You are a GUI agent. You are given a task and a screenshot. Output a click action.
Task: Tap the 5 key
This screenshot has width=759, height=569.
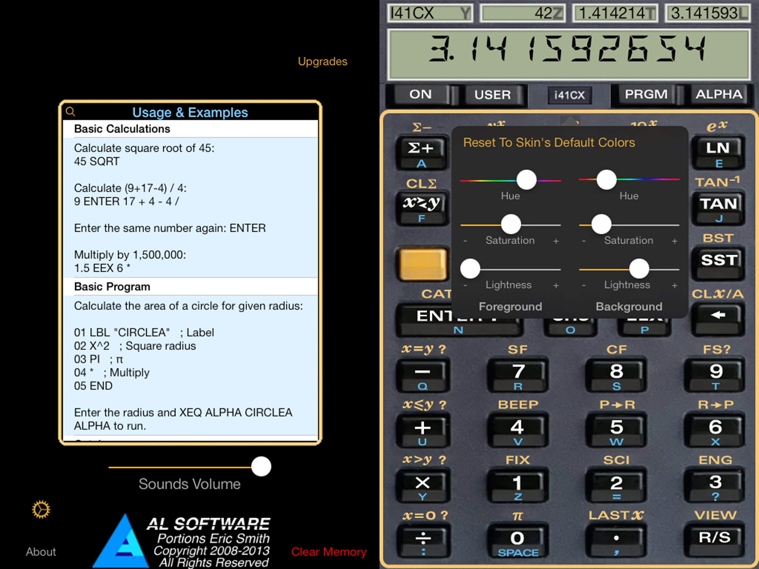click(x=616, y=431)
